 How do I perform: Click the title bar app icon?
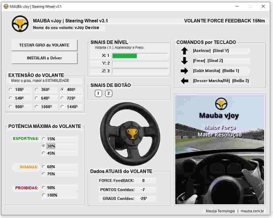click(6, 6)
